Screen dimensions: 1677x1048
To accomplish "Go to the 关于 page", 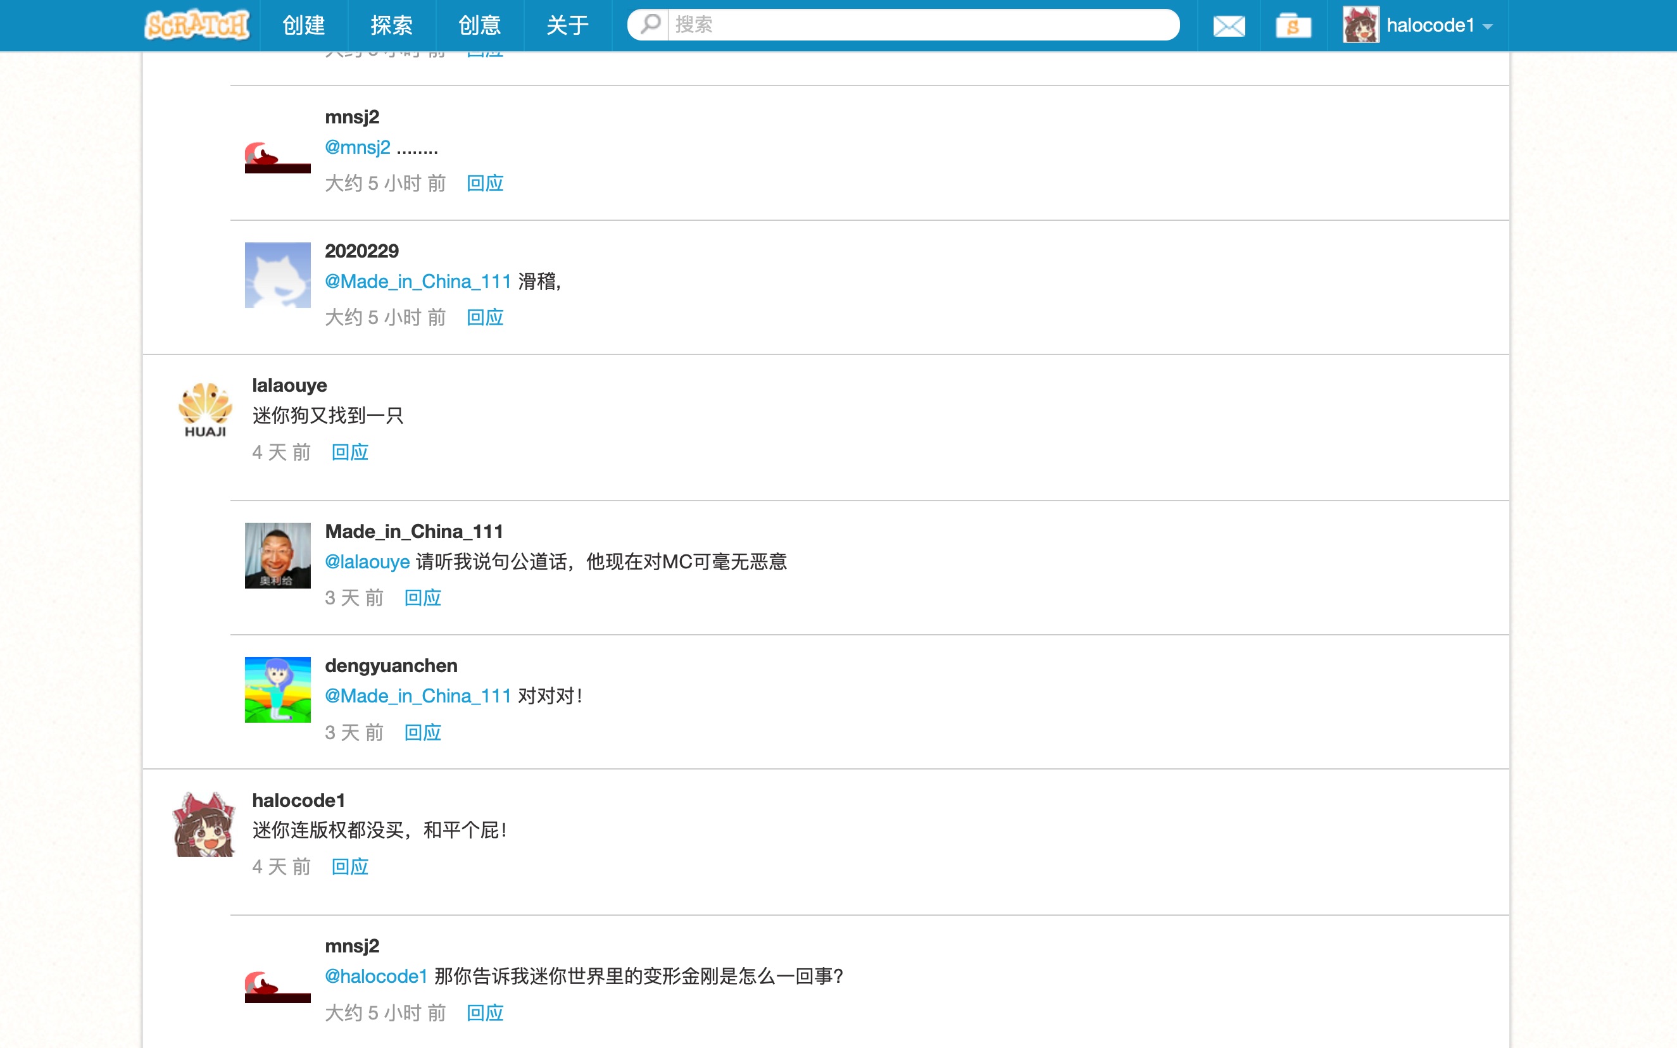I will click(x=567, y=26).
